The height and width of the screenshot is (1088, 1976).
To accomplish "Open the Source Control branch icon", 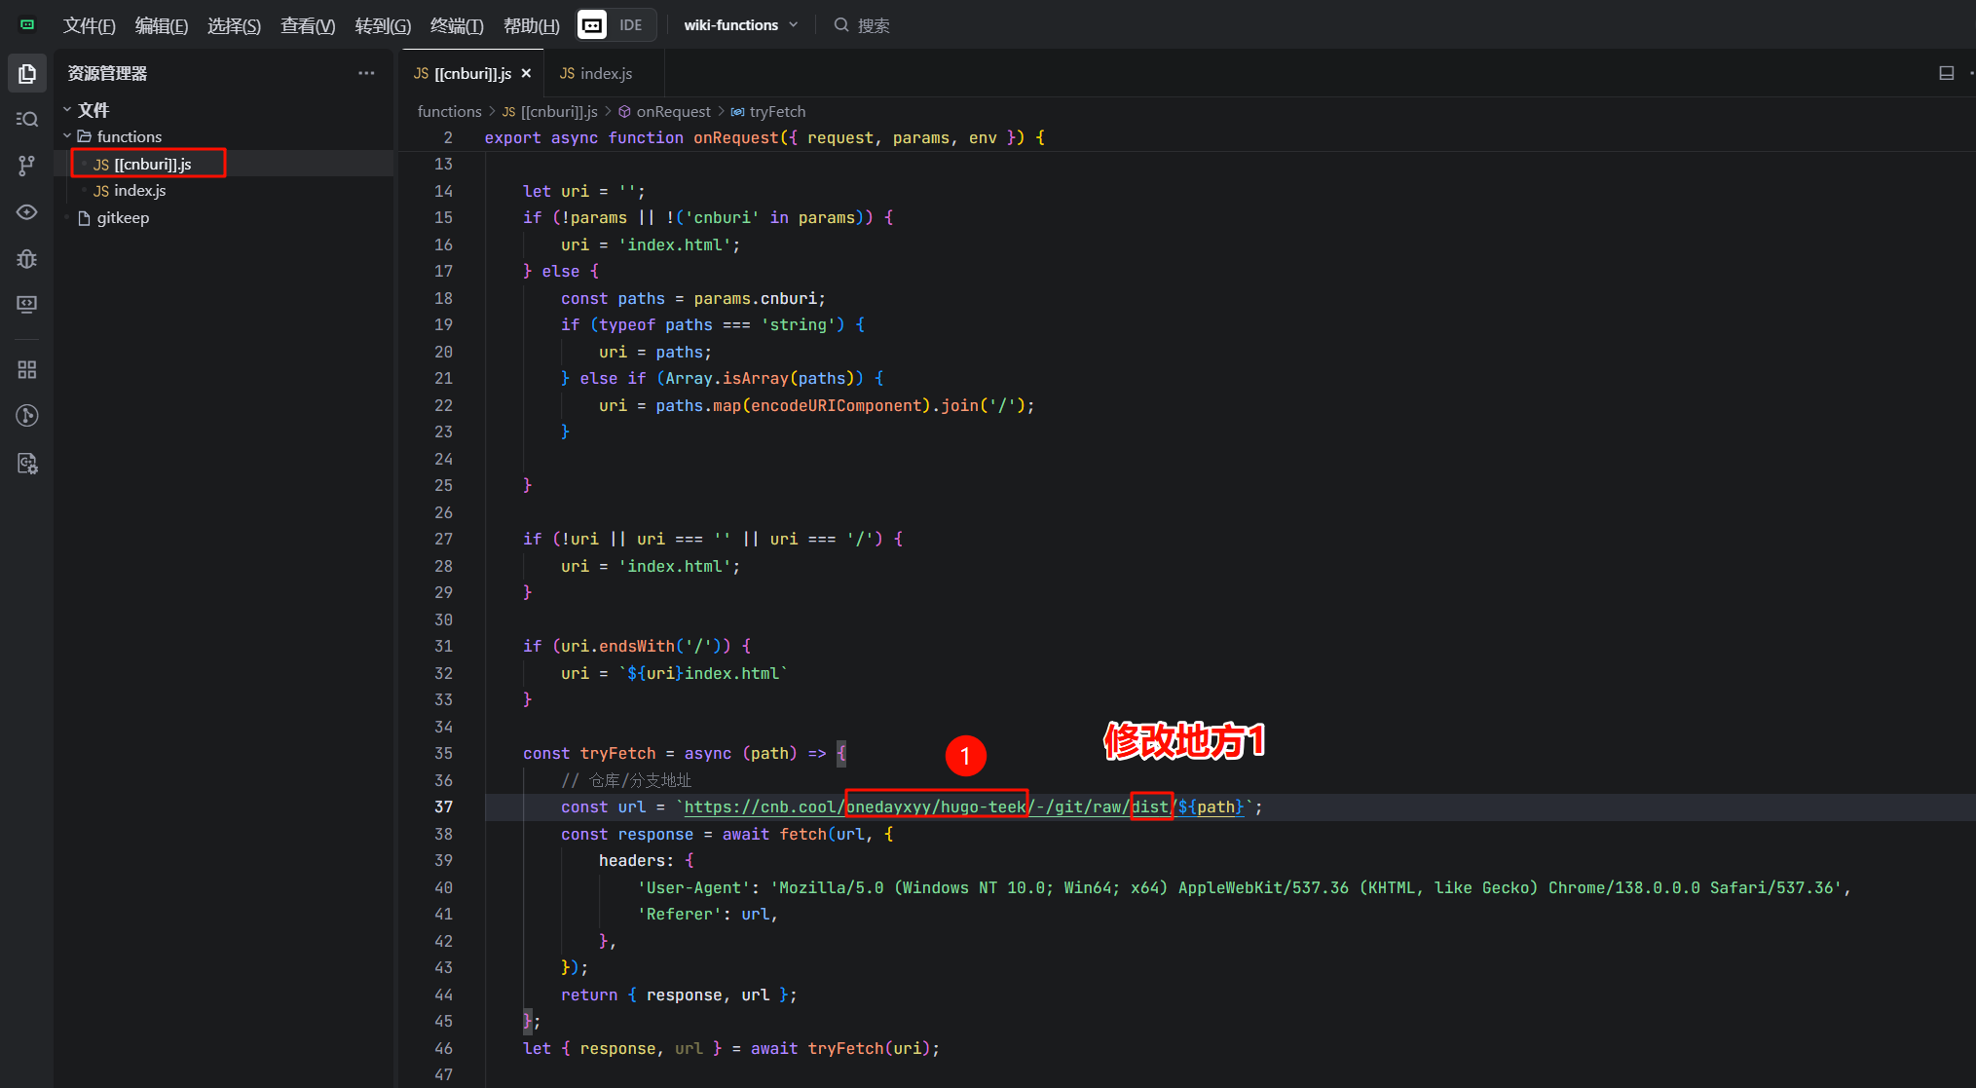I will pyautogui.click(x=27, y=166).
